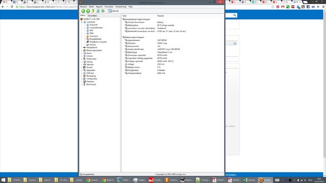Screen dimensions: 326x183
Task: Open the Gereedschap menu
Action: coord(121,7)
